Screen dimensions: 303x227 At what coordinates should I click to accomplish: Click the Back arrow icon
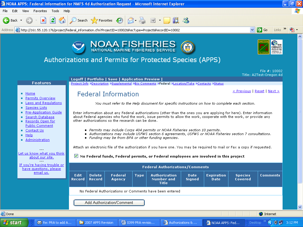[x=6, y=20]
